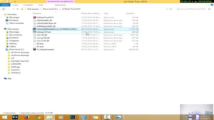The width and height of the screenshot is (214, 120).
Task: Select the msvcp100.dll file icon
Action: point(34,38)
